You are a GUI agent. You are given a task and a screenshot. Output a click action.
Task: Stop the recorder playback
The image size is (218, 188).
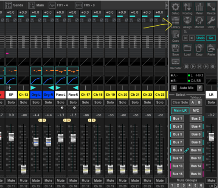[x=186, y=66]
